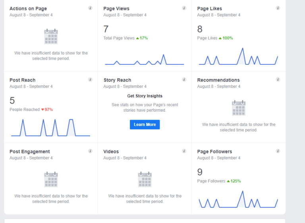Click info icon on Post Engagement card
305x223 pixels.
click(x=90, y=151)
